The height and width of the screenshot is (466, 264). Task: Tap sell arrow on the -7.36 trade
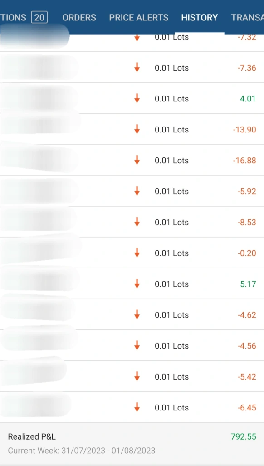[x=137, y=68]
